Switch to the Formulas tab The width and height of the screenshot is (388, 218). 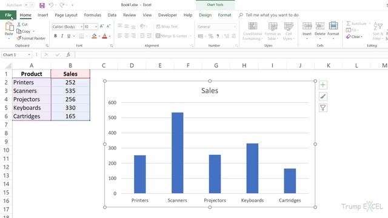click(93, 15)
